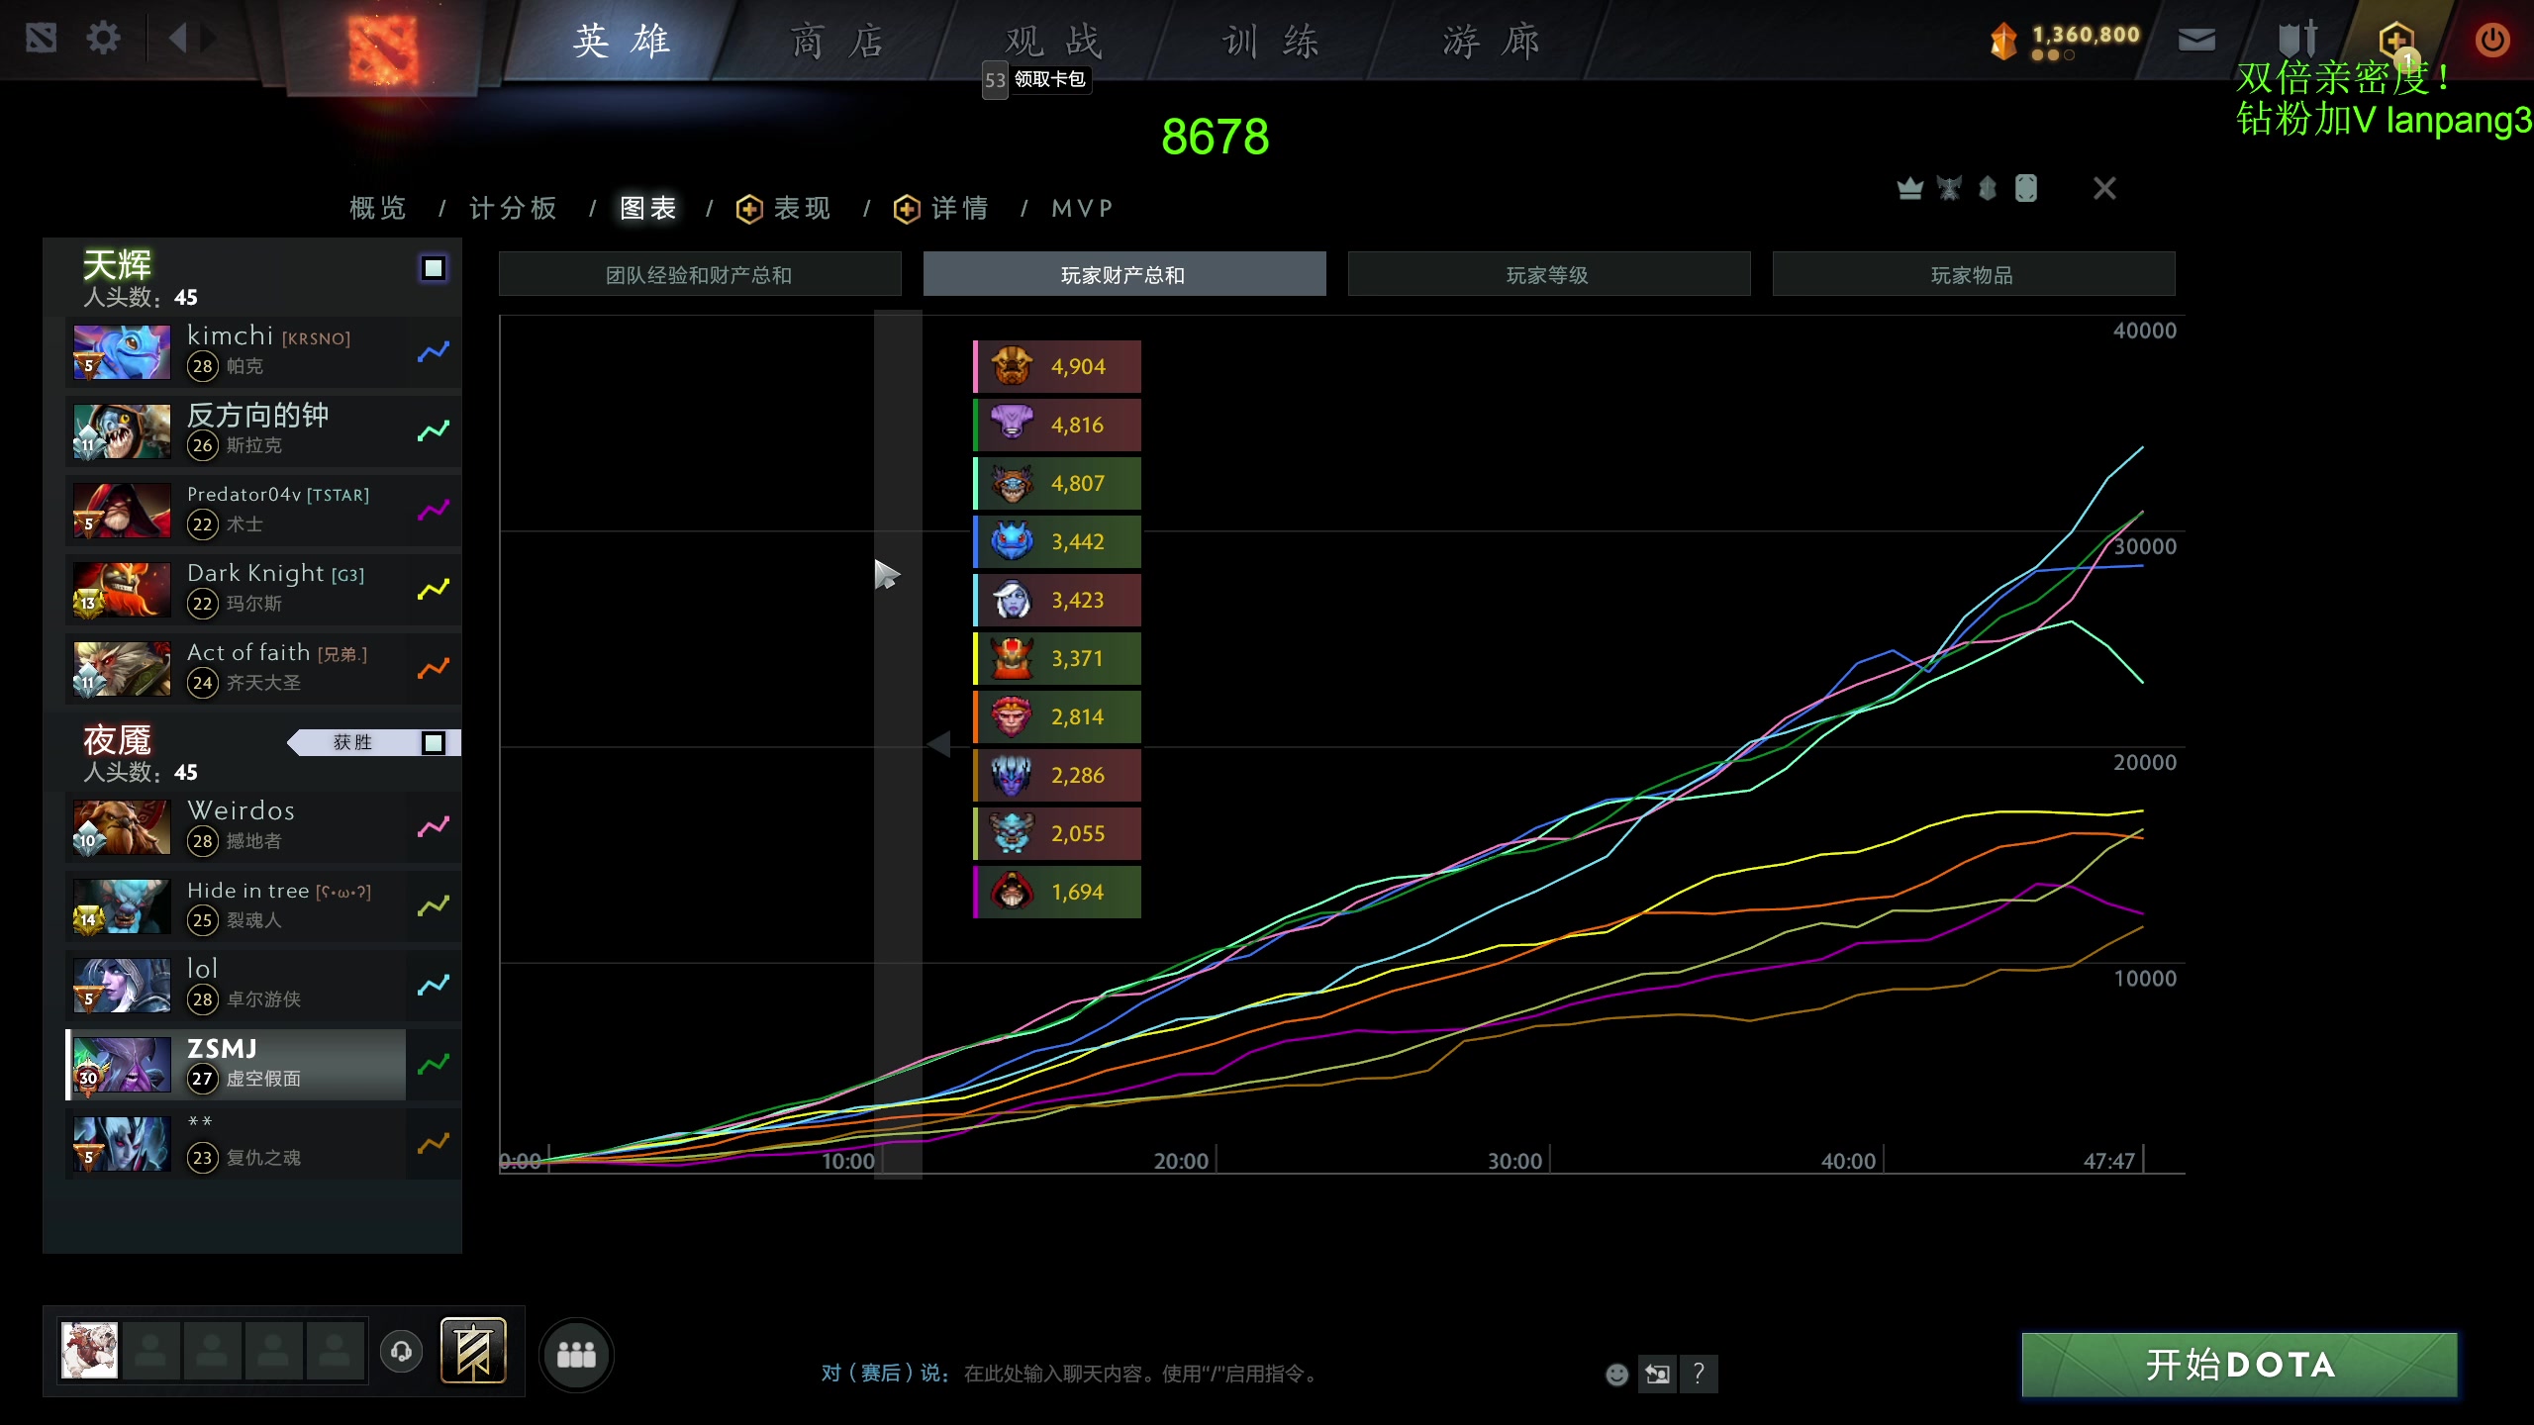Open the three-person party finder icon
The image size is (2534, 1425).
tap(576, 1355)
